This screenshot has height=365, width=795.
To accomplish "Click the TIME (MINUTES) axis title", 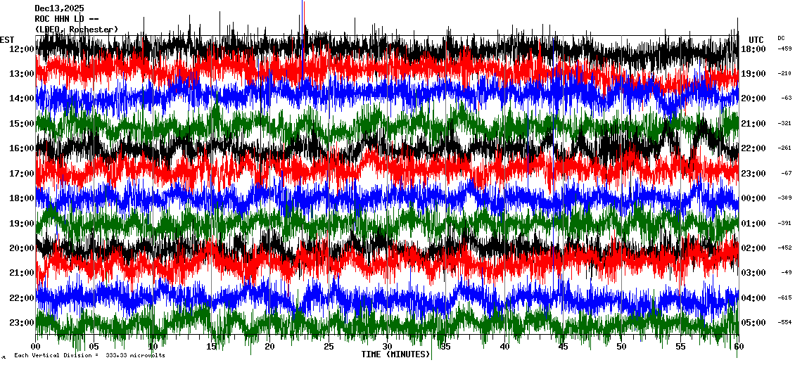I will (395, 354).
